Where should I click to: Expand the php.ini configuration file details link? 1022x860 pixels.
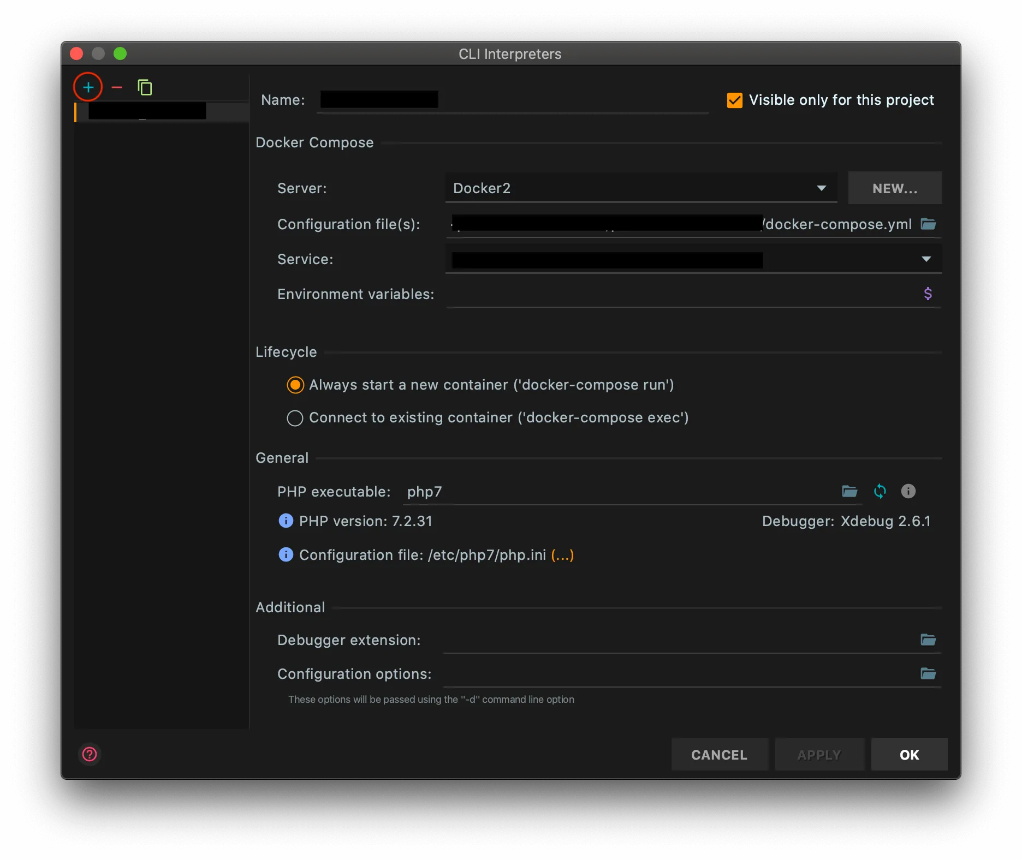click(x=561, y=555)
